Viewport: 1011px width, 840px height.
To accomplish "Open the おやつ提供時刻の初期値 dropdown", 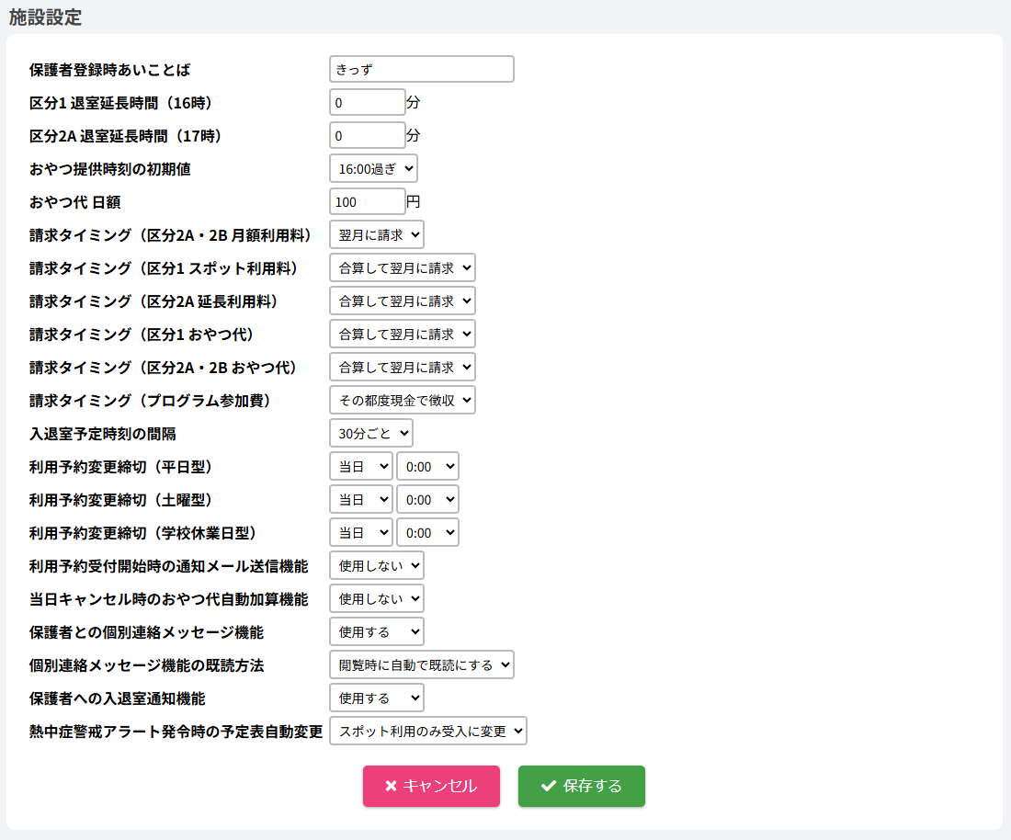I will point(373,168).
